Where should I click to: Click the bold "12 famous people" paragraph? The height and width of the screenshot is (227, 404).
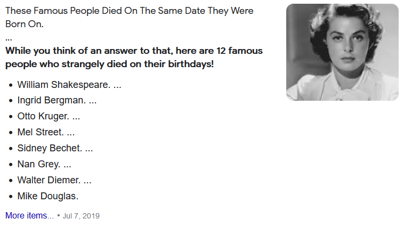[133, 58]
